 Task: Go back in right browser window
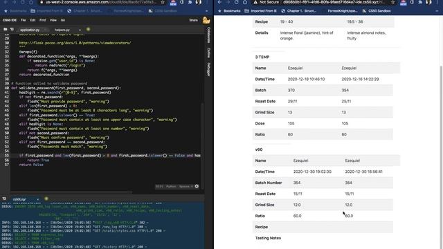[x=220, y=2]
